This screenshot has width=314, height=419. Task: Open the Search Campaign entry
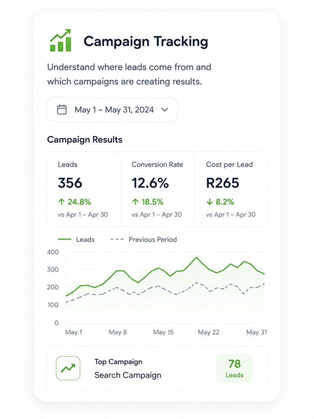coord(128,375)
